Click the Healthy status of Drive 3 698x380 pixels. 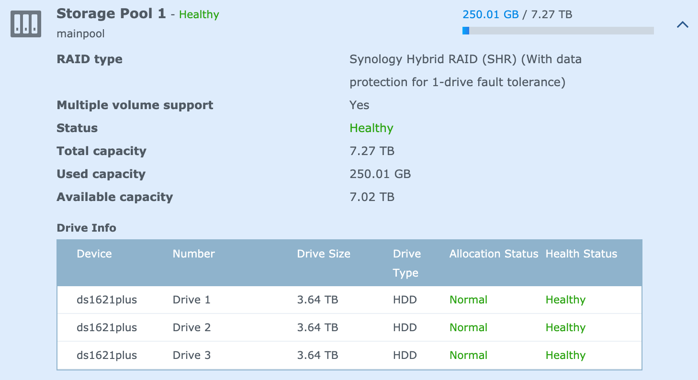pos(565,356)
